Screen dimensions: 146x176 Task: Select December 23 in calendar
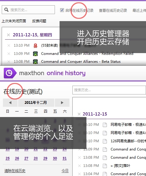tap(55, 149)
